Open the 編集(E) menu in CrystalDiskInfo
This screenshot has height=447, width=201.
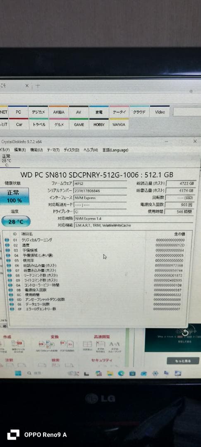[x=20, y=150]
